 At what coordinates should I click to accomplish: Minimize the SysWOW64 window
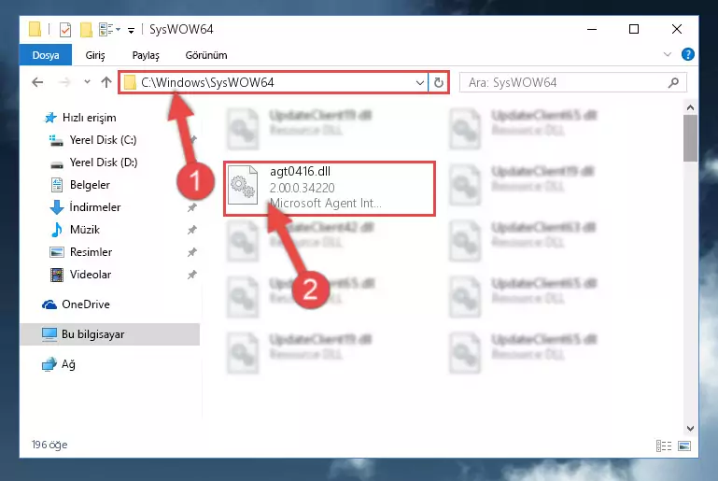point(592,29)
